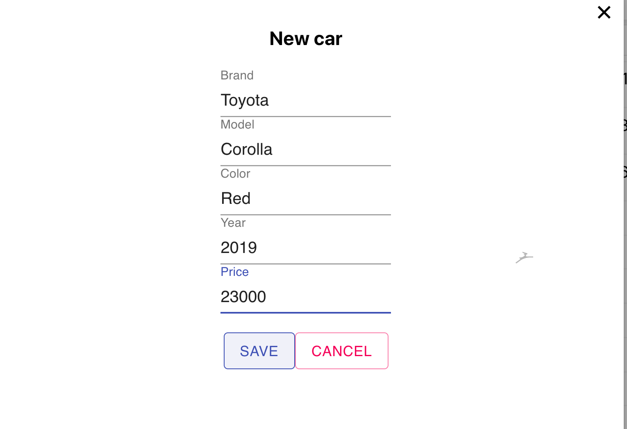Click inside the Model input field

305,149
